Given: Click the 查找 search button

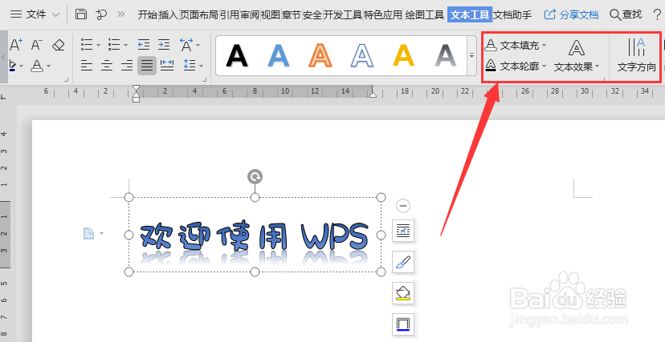Looking at the screenshot, I should click(626, 14).
